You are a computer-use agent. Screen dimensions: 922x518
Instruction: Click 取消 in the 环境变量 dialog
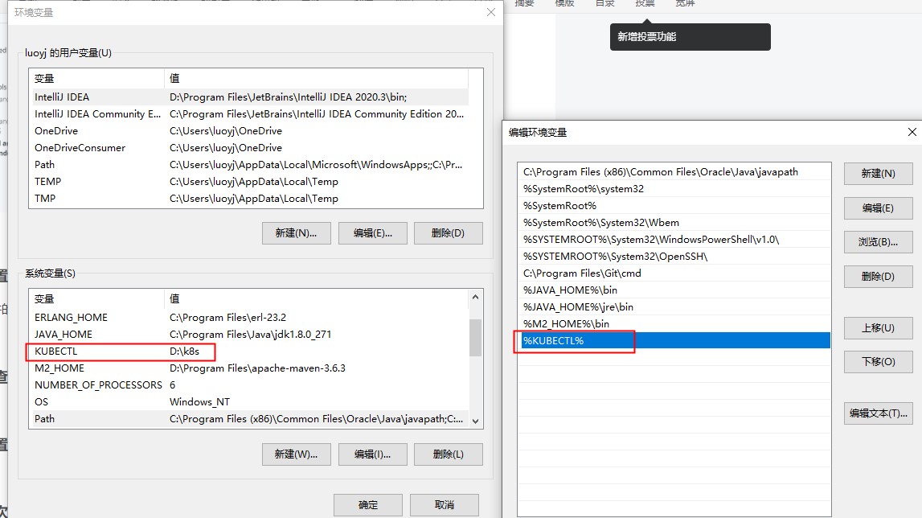(445, 505)
